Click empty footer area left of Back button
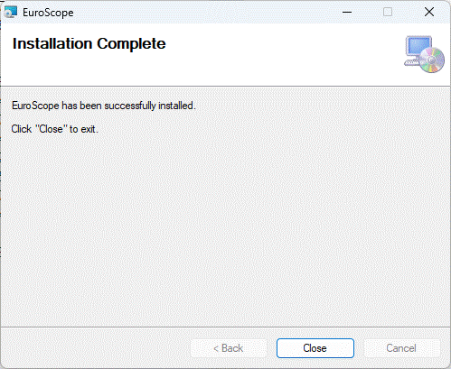This screenshot has width=451, height=369. 95,348
